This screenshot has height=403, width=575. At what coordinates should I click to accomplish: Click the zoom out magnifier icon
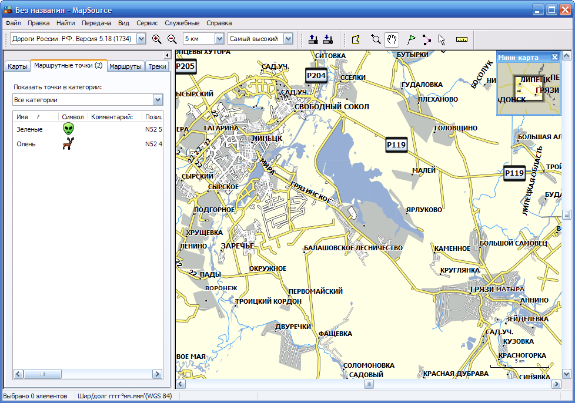click(x=172, y=39)
